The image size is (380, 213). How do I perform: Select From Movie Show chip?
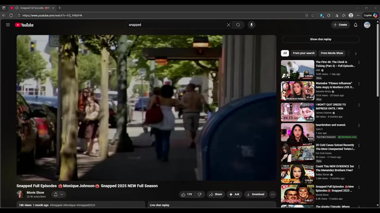[x=332, y=53]
